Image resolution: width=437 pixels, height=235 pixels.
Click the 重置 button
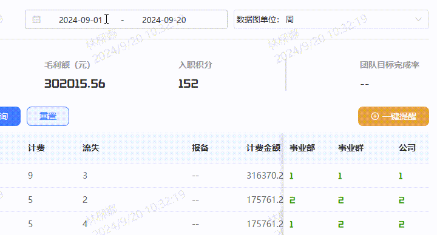48,116
